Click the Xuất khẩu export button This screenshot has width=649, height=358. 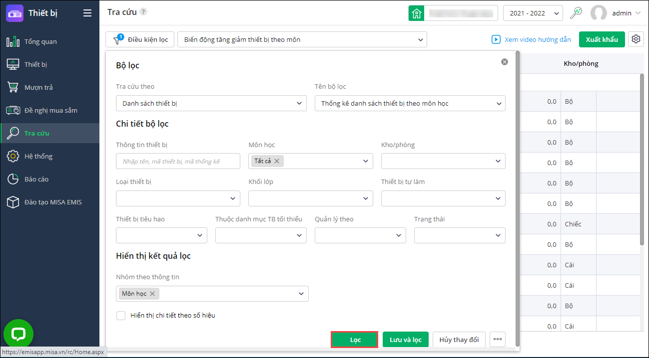[x=602, y=39]
